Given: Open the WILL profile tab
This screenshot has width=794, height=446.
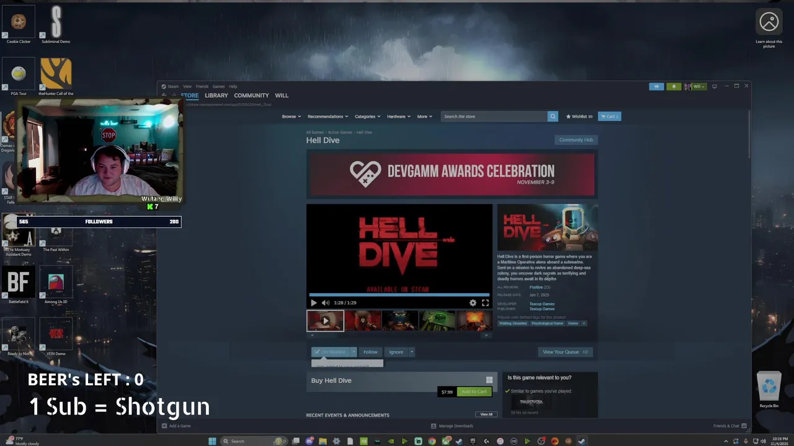Looking at the screenshot, I should (282, 95).
